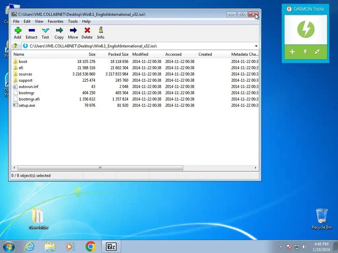Open Google Chrome from taskbar
Viewport: 338px width, 253px height.
(90, 246)
